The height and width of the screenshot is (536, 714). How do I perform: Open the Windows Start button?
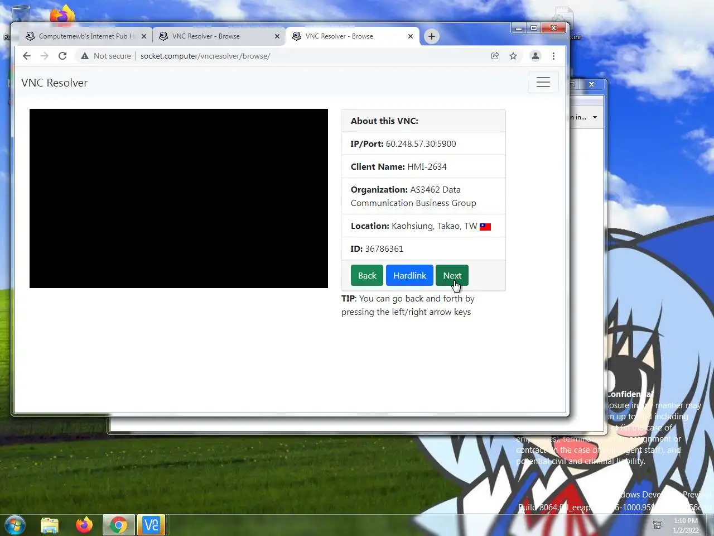point(15,525)
